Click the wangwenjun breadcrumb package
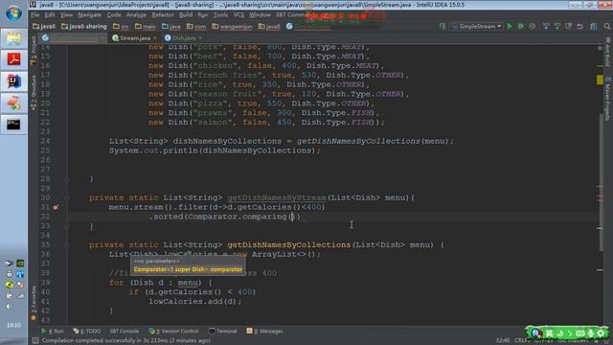 (x=232, y=26)
